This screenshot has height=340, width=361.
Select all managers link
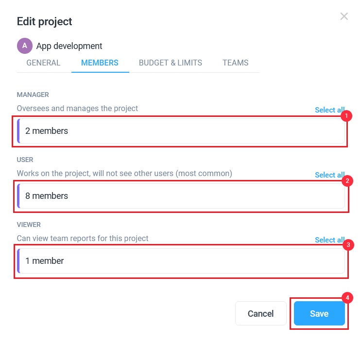pyautogui.click(x=329, y=110)
